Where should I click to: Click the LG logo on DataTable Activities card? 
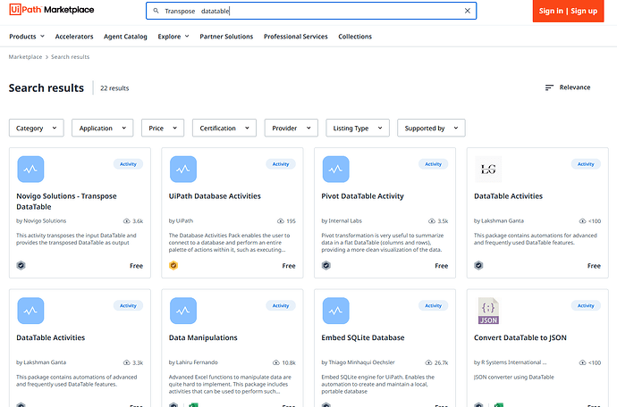[488, 170]
